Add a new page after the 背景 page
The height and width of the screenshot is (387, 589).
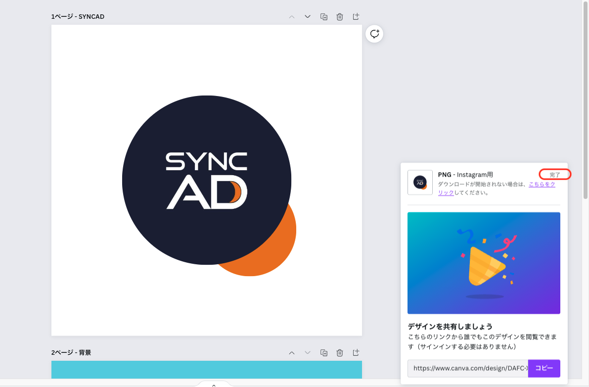tap(356, 352)
